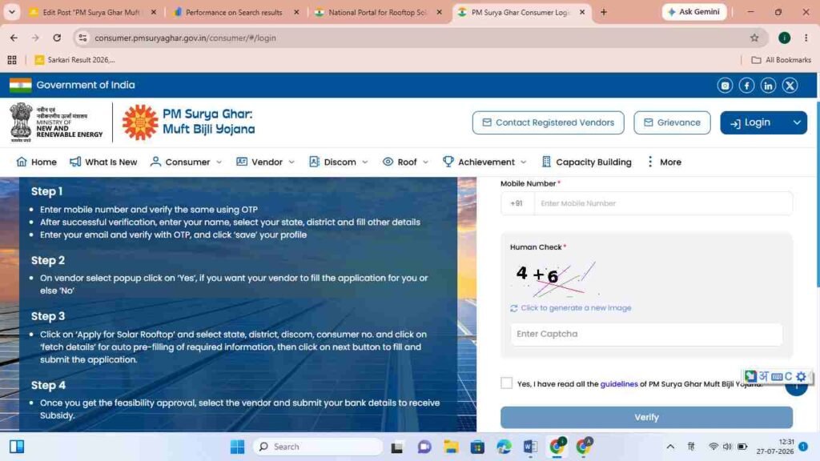Click the page vertical scrollbar
Viewport: 820px width, 461px height.
coord(817,194)
